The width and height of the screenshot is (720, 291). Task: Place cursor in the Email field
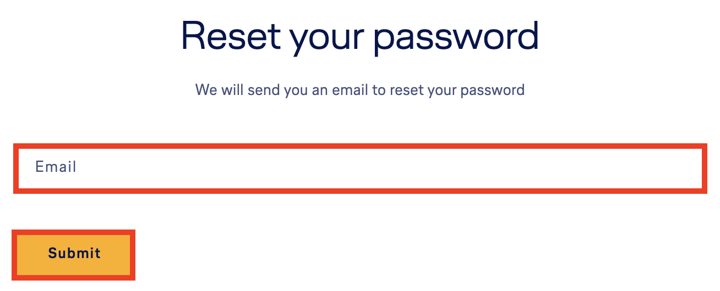click(360, 168)
